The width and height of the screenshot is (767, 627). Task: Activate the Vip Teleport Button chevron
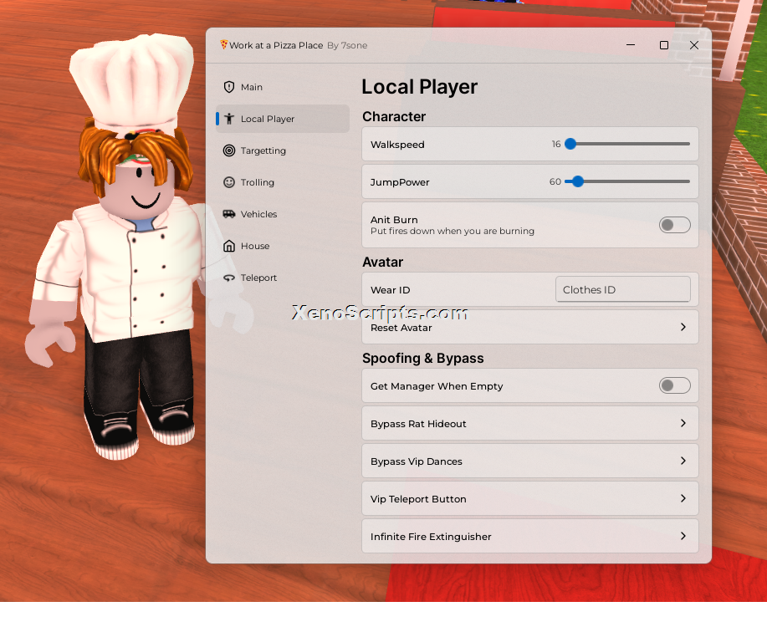(683, 498)
